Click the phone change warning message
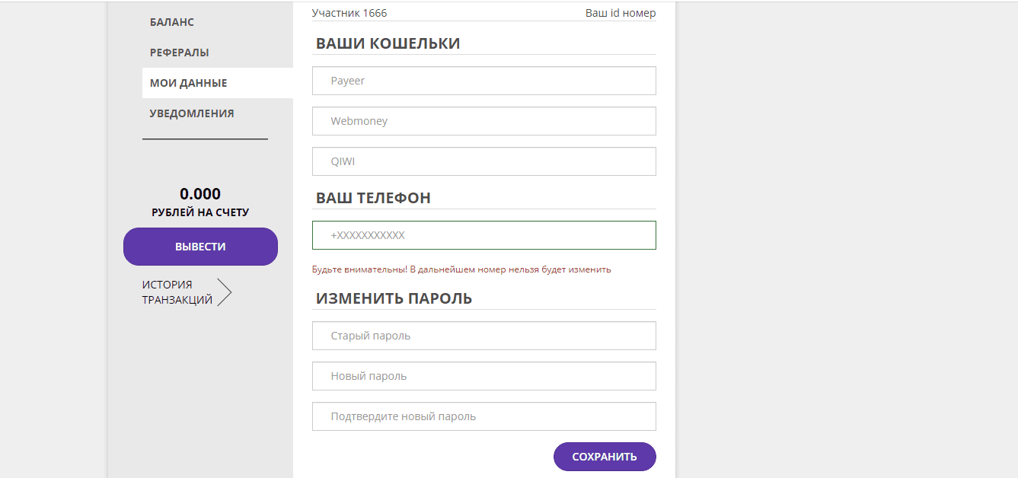This screenshot has width=1018, height=478. click(x=461, y=269)
